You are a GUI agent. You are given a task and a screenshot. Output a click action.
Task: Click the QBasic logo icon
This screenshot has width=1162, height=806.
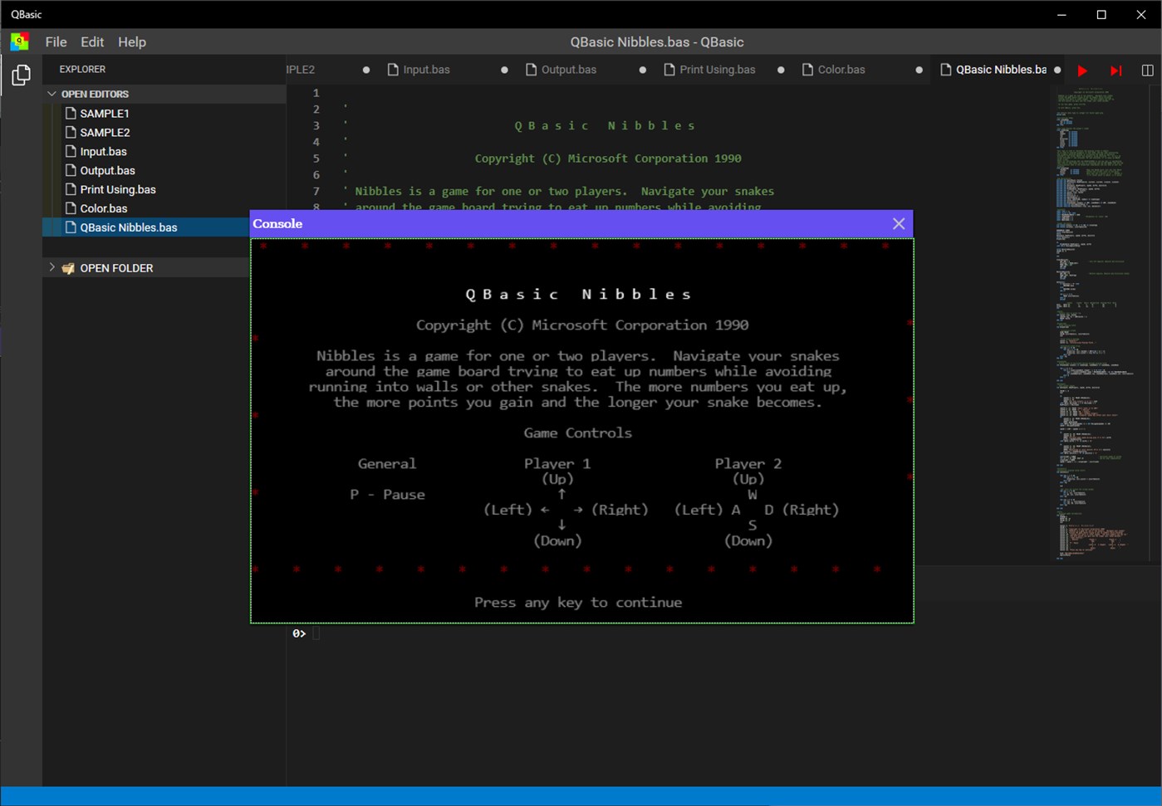[x=20, y=42]
